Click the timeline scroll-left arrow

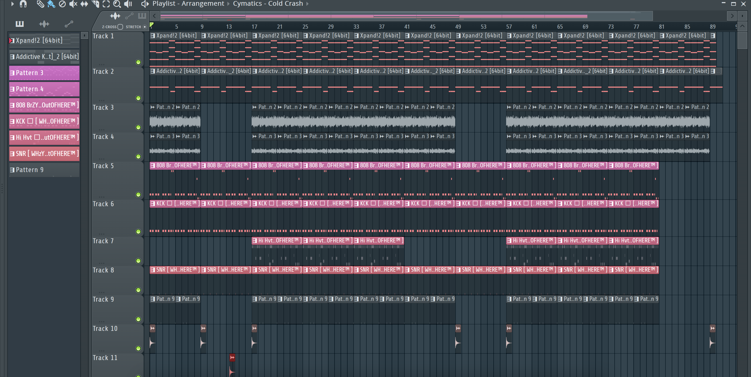(x=155, y=16)
